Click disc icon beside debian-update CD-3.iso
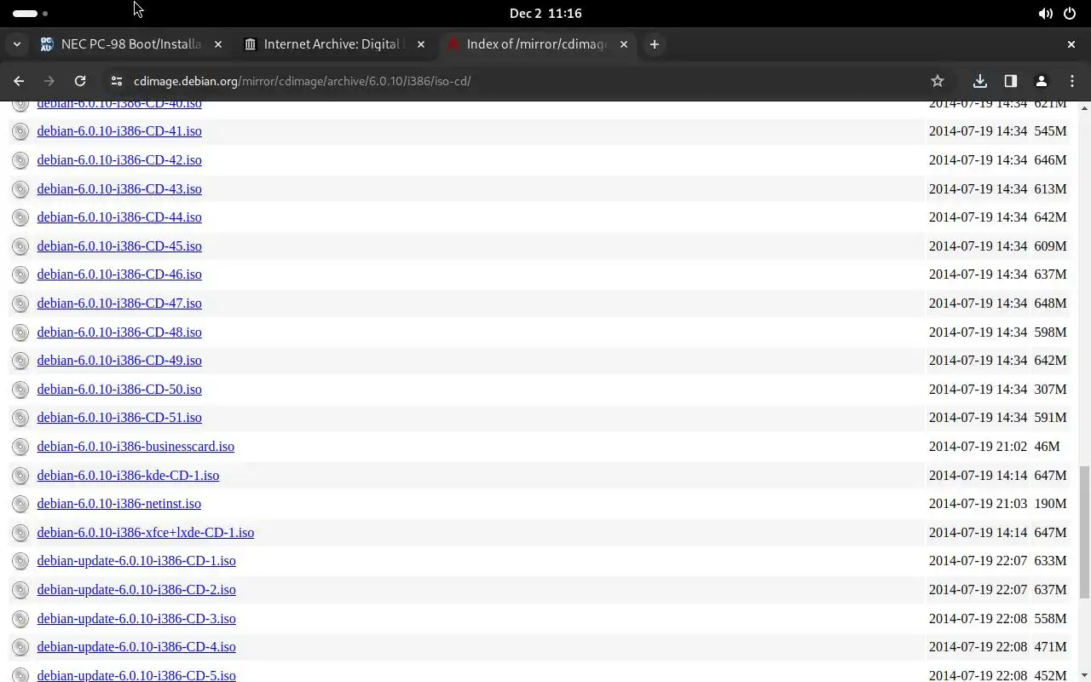1091x682 pixels. click(20, 619)
